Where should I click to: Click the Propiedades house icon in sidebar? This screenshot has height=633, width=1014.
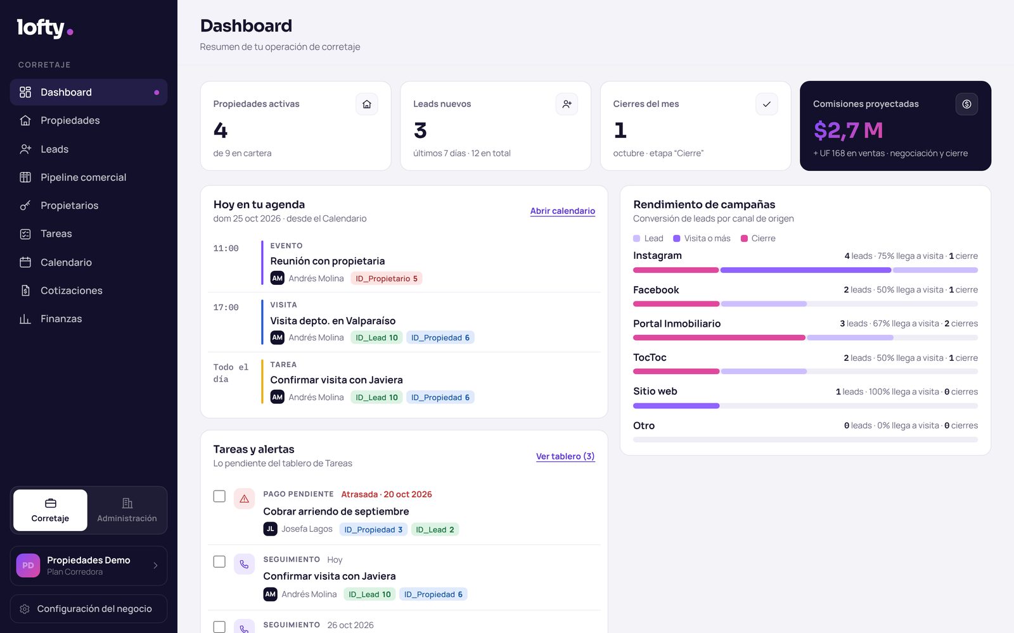pyautogui.click(x=25, y=120)
